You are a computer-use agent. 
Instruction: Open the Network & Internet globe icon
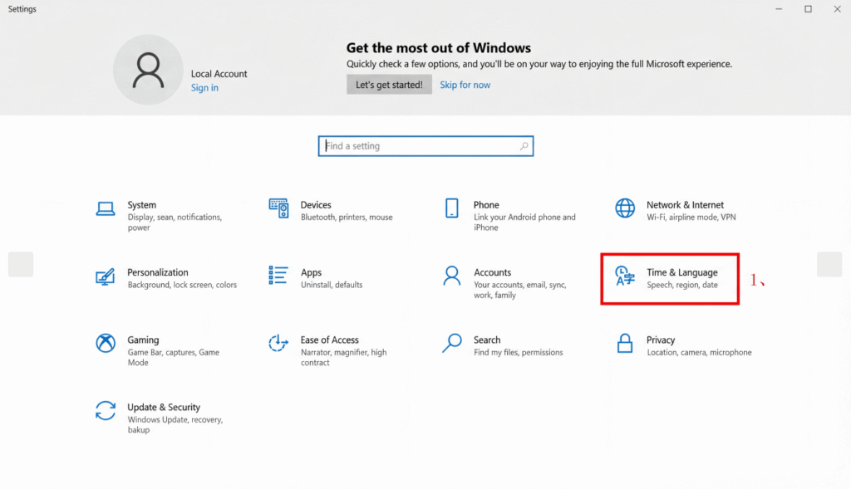tap(625, 208)
